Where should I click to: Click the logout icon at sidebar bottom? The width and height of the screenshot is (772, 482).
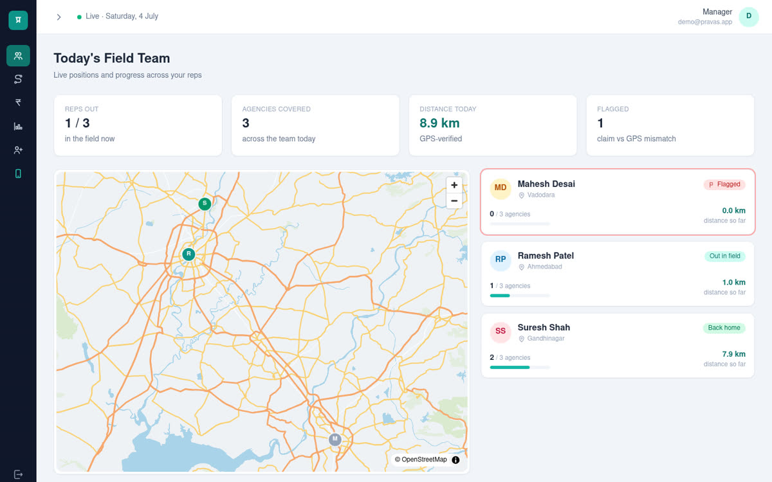click(x=18, y=474)
